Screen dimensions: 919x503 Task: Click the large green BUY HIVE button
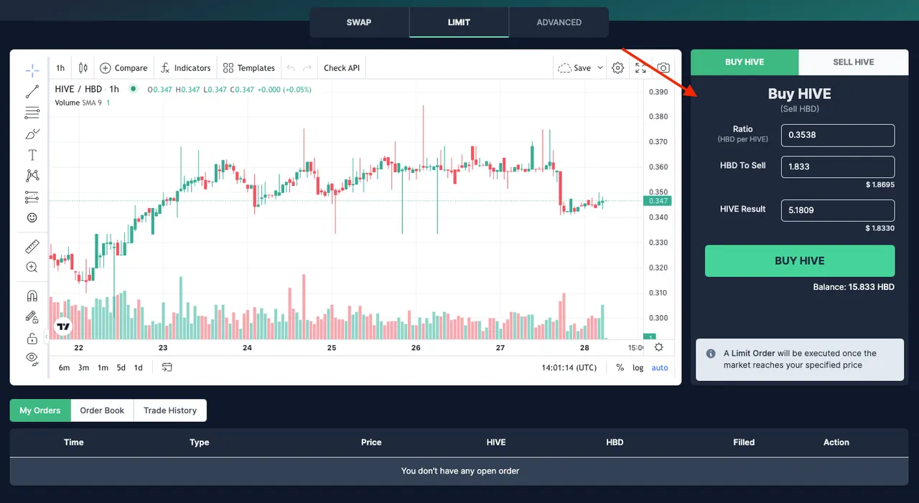coord(800,261)
